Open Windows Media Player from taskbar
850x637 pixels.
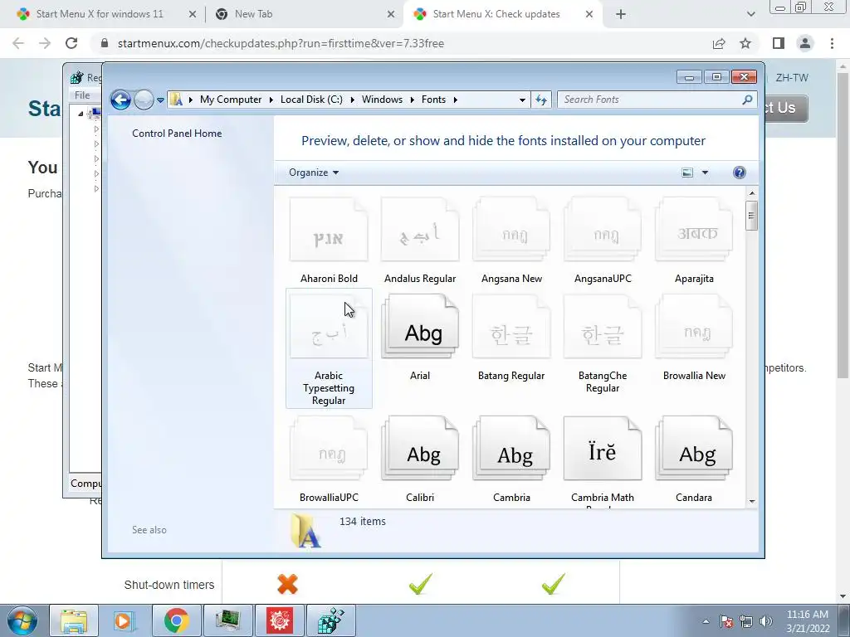[x=125, y=620]
